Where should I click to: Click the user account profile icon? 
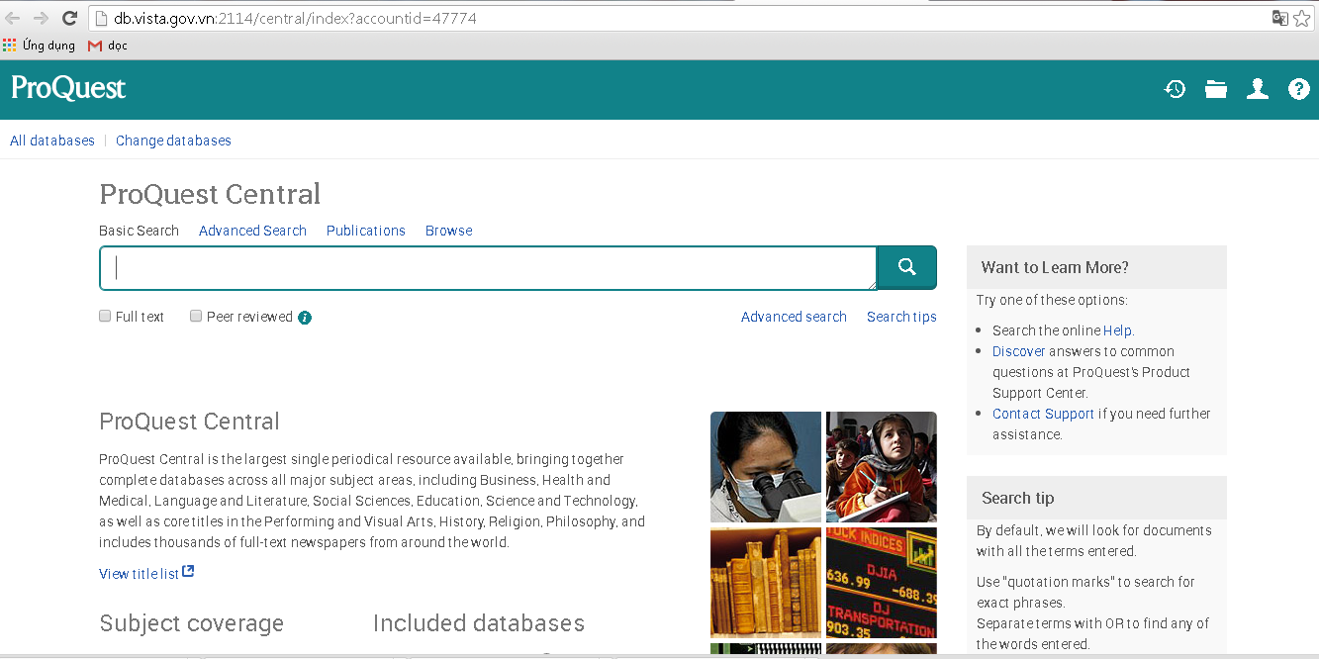1258,89
